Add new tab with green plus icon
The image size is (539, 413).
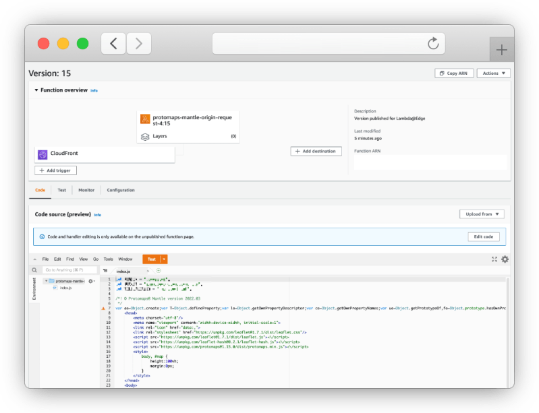click(x=159, y=271)
